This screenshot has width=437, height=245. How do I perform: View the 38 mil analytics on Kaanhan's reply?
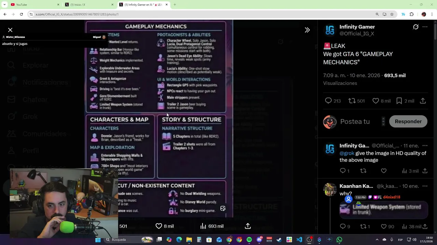click(x=411, y=226)
